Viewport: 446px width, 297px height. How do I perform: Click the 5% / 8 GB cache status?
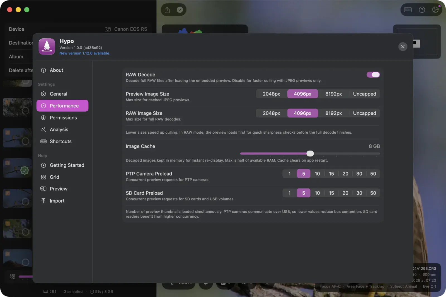[101, 292]
